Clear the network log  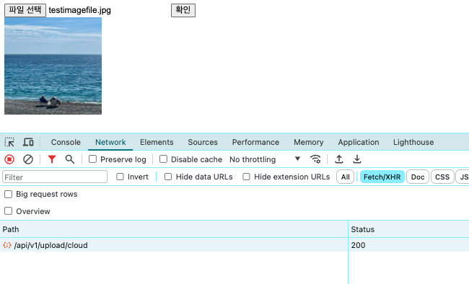[28, 159]
